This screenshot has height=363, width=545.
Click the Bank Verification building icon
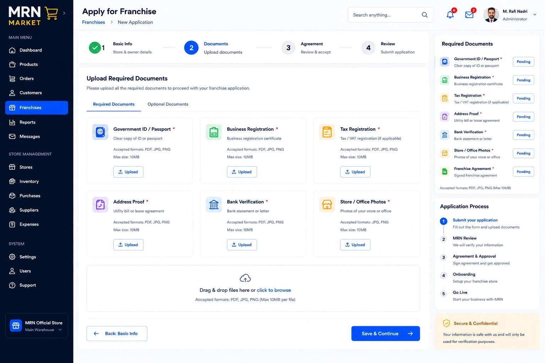pos(214,205)
